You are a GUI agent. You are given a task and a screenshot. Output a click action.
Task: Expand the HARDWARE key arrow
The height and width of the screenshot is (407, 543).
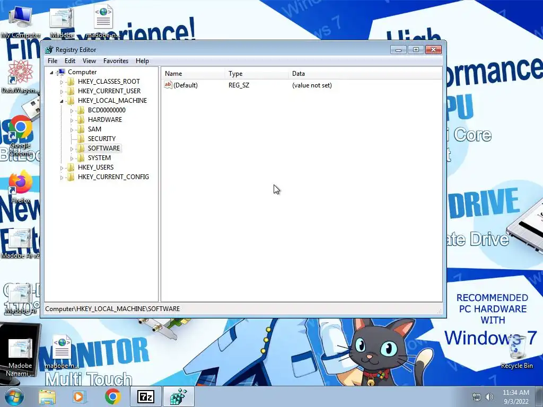(72, 120)
